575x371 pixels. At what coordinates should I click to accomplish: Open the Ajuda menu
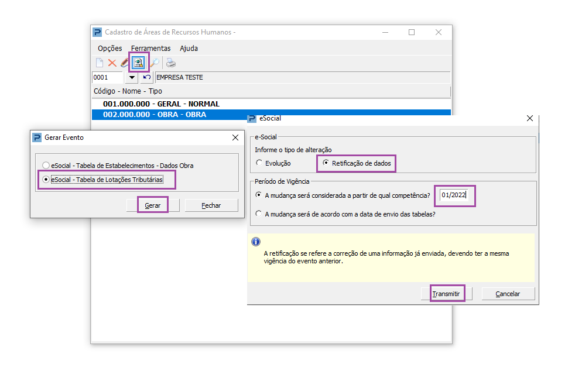(x=189, y=49)
